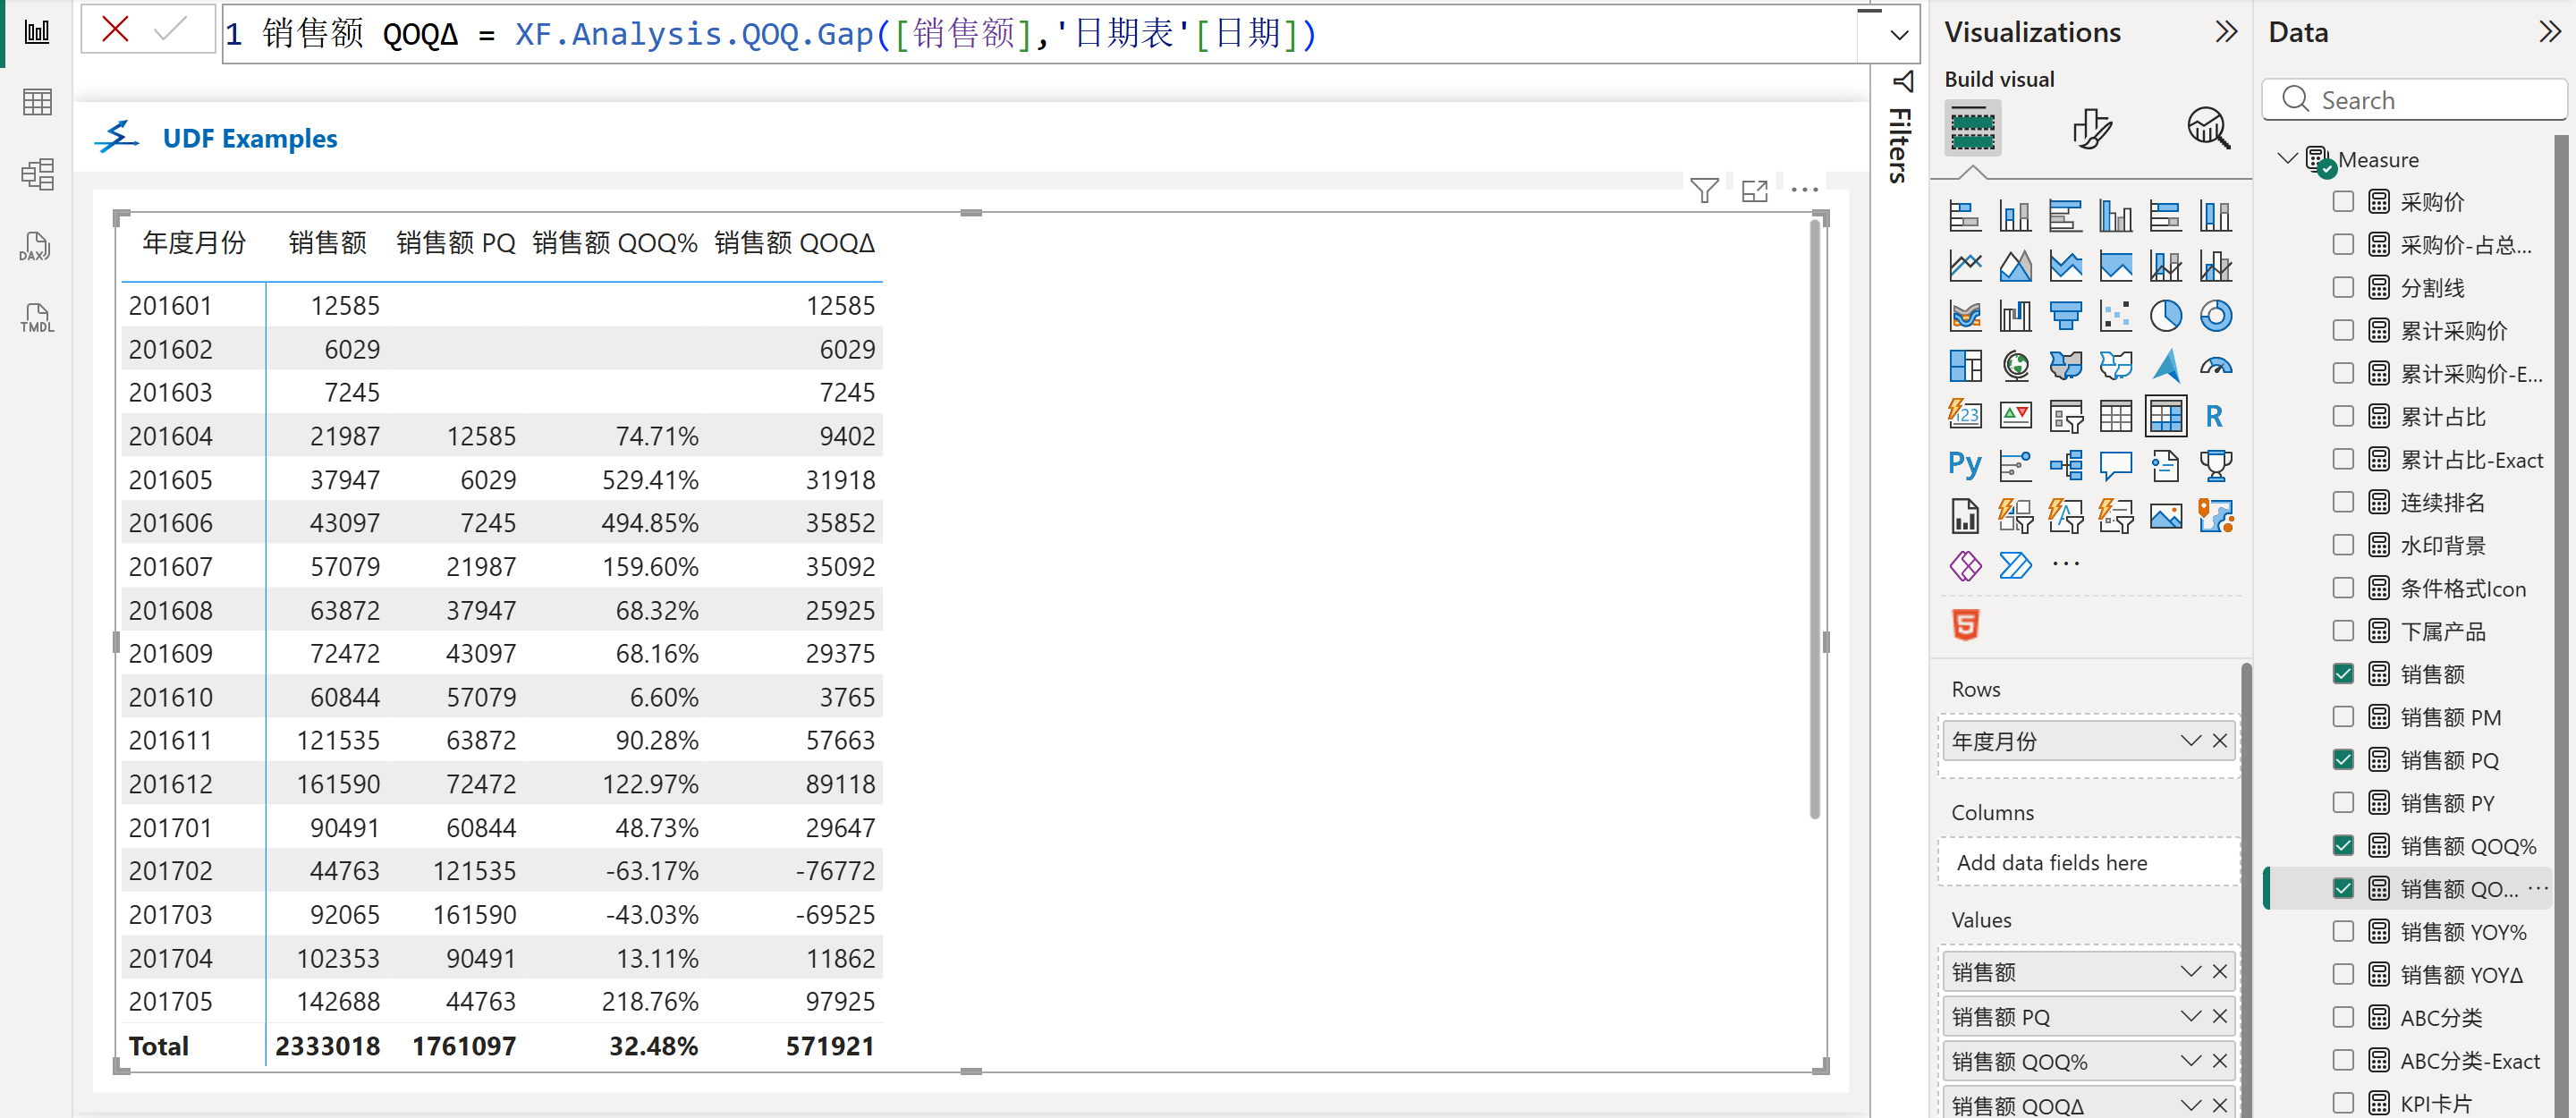
Task: Switch to the Format visual tab
Action: 2091,128
